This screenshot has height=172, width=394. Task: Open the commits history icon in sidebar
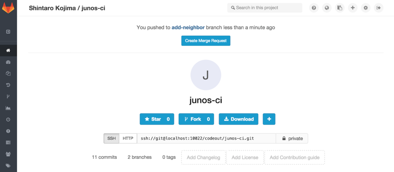click(x=8, y=85)
